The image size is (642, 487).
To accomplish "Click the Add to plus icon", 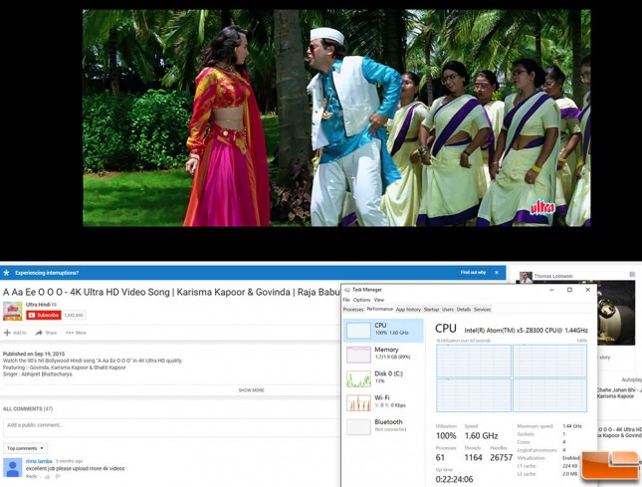I will [7, 333].
